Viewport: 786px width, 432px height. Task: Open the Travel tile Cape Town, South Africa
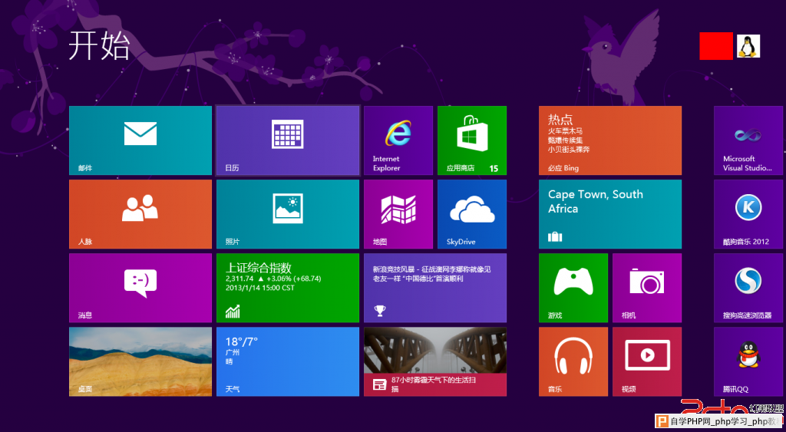(x=610, y=214)
